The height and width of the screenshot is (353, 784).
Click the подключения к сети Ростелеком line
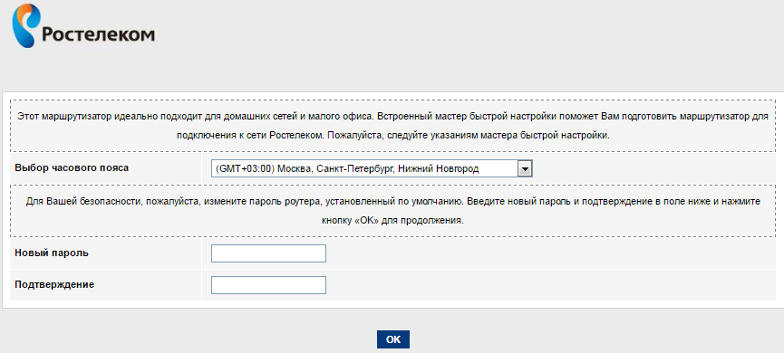[x=392, y=136]
